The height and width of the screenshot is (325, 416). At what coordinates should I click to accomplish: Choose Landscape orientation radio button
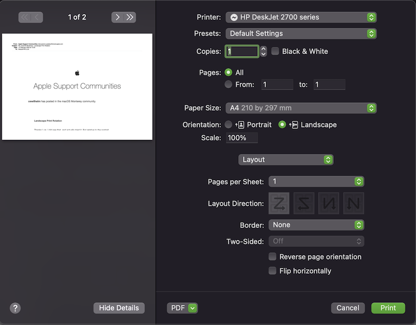click(282, 124)
